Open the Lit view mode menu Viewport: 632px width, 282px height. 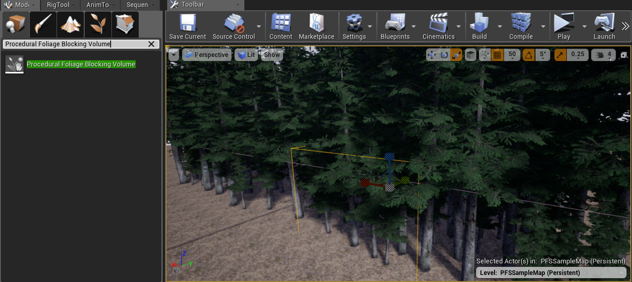coord(245,55)
